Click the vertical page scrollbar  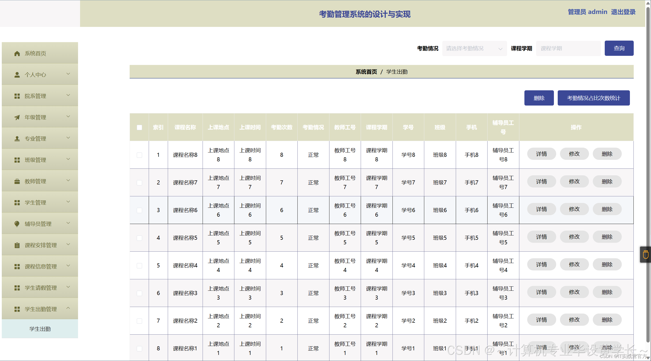648,152
